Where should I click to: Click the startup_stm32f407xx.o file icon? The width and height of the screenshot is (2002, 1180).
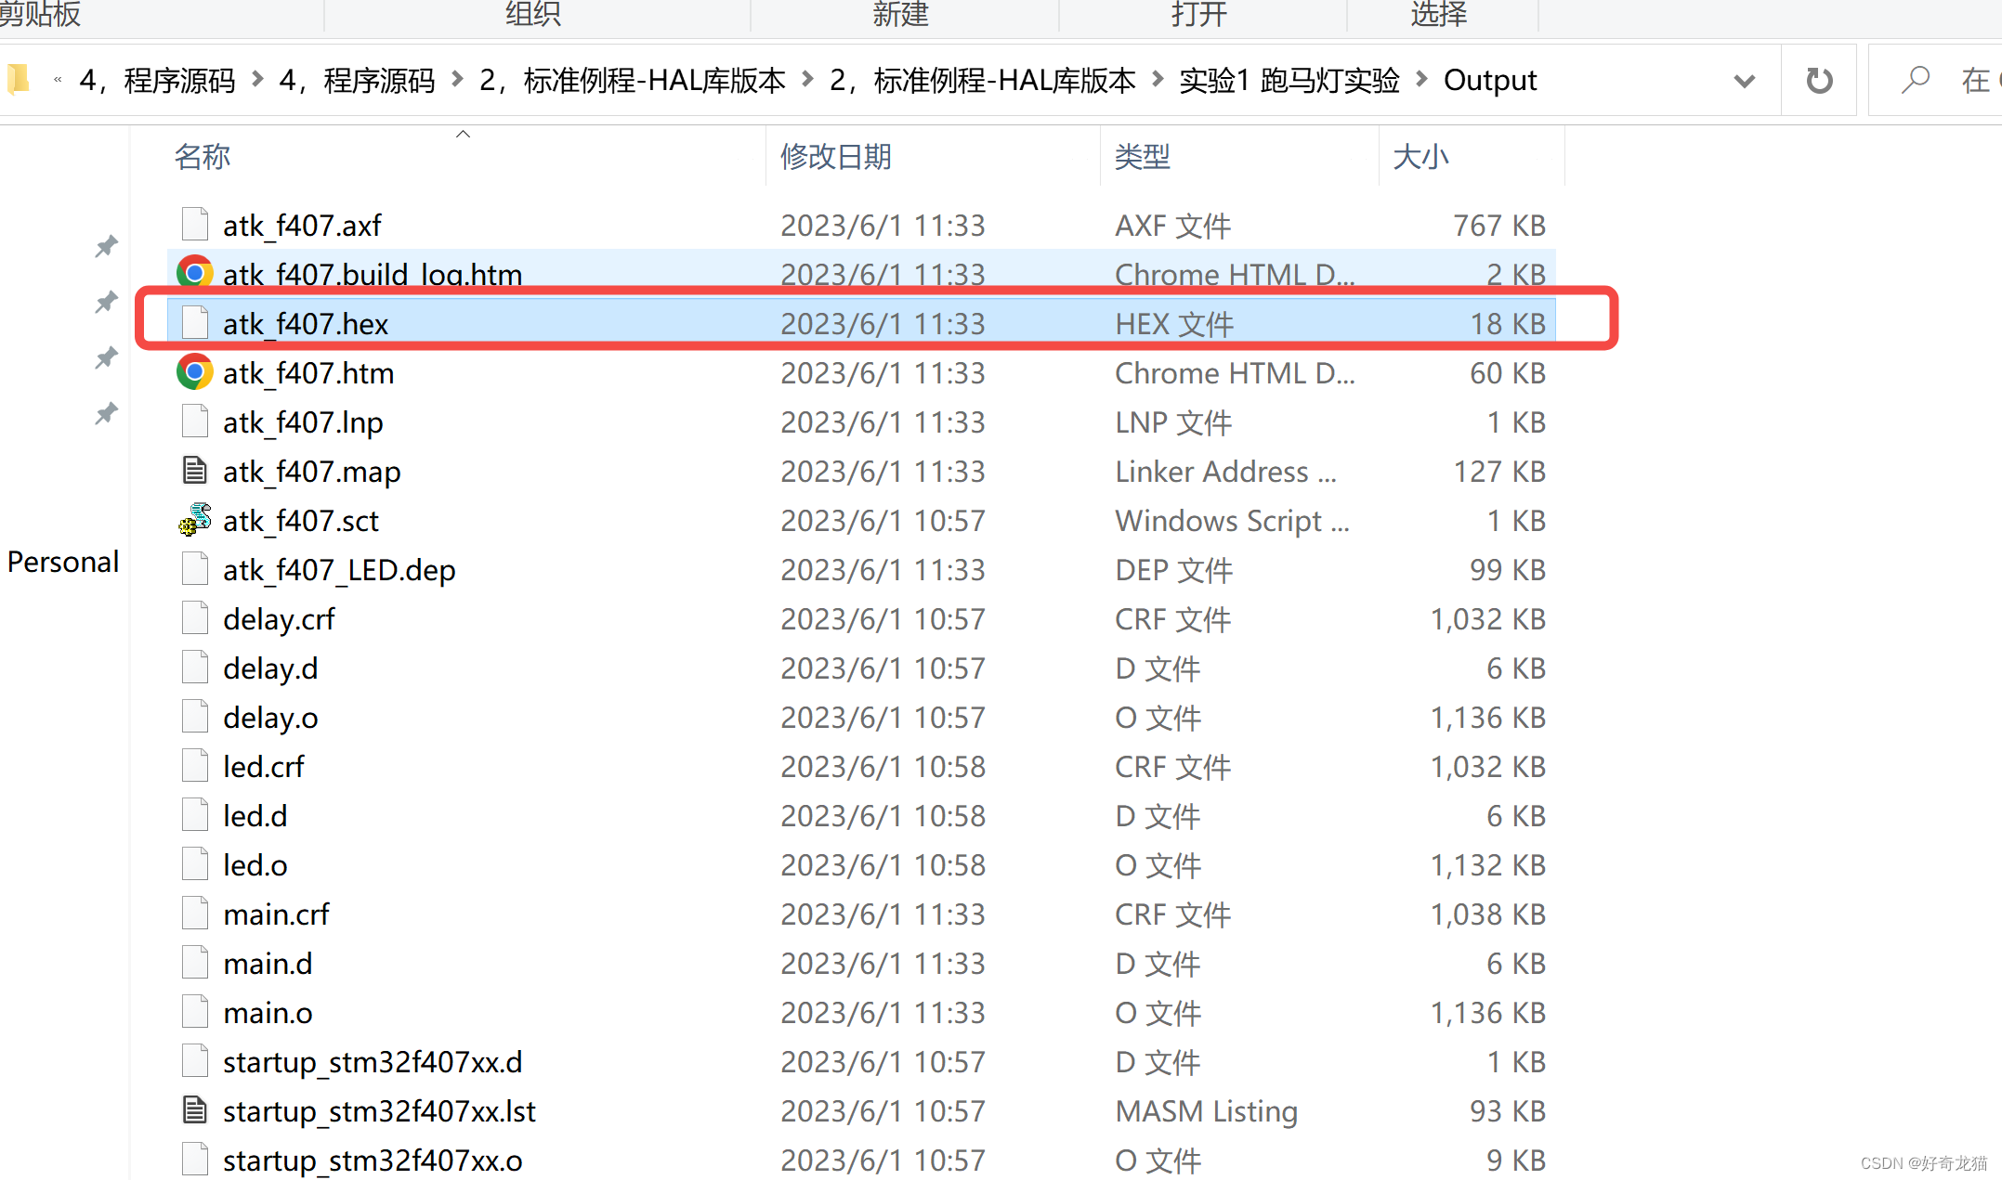point(195,1160)
